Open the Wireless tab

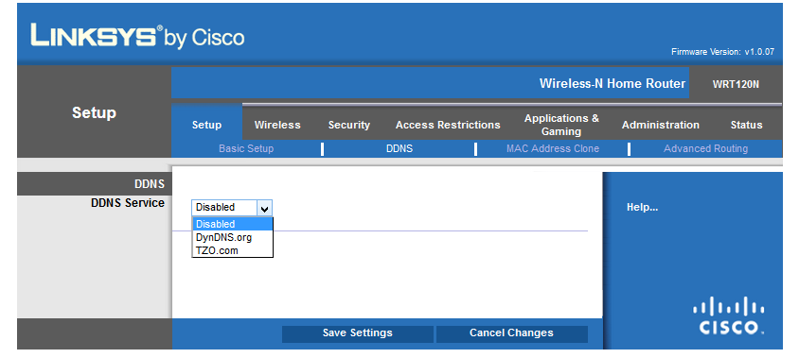tap(277, 125)
